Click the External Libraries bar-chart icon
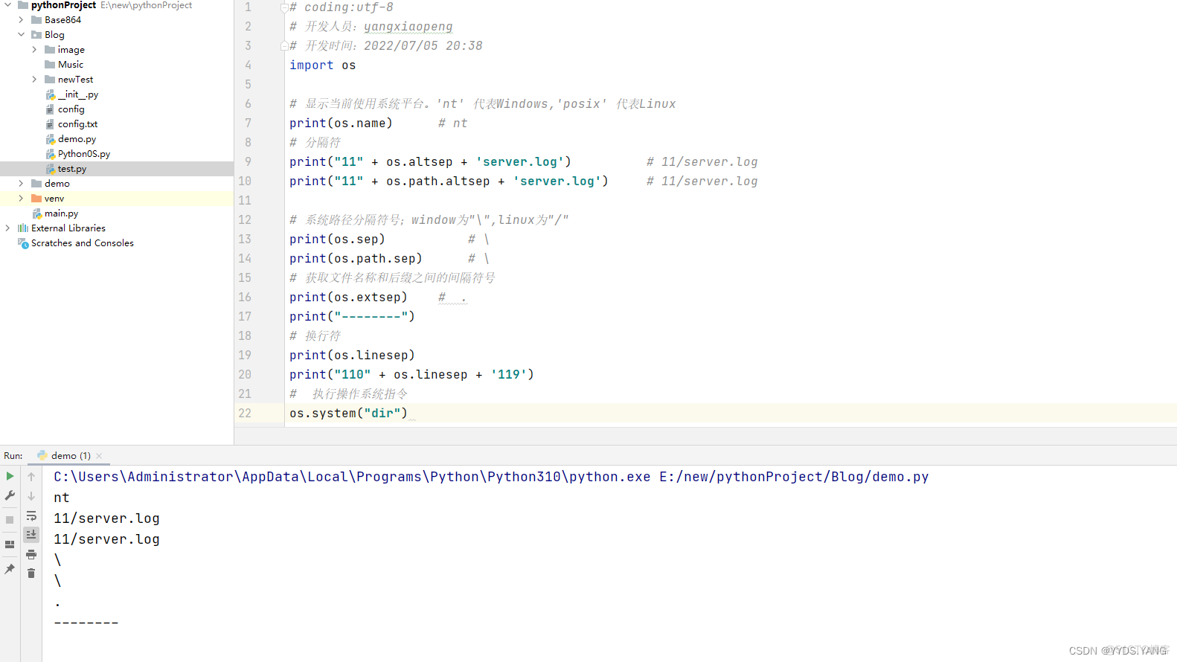 [x=23, y=228]
